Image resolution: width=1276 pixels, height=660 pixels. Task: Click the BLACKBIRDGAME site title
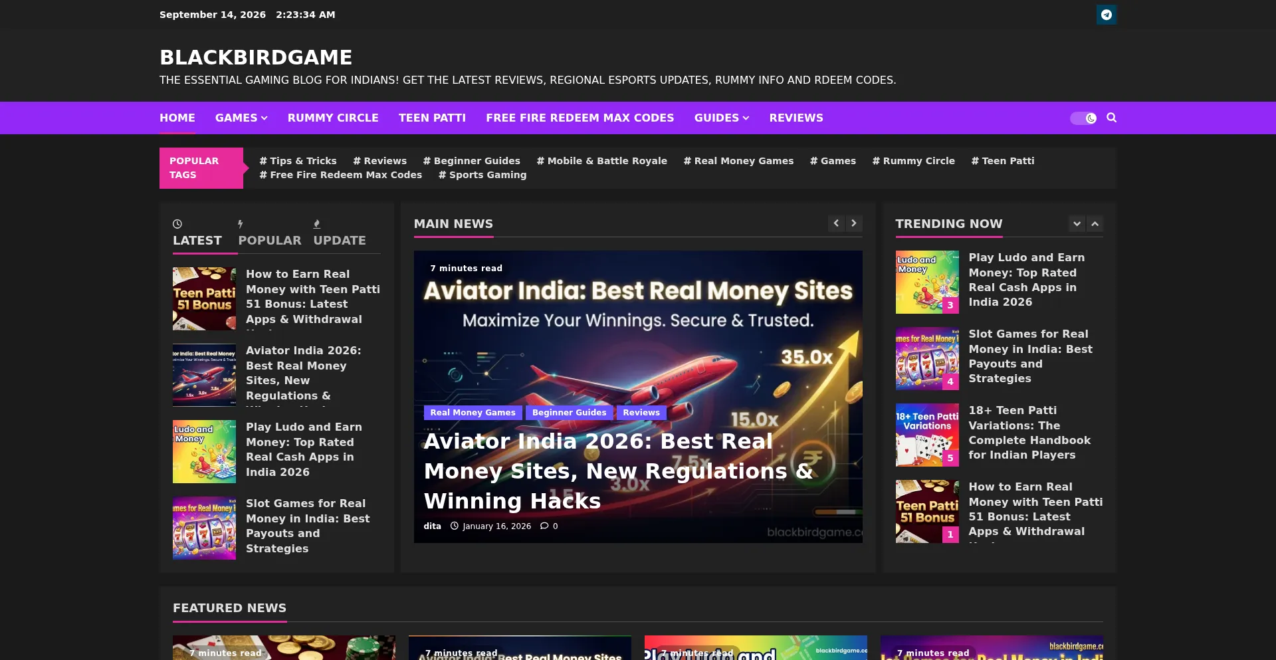256,58
